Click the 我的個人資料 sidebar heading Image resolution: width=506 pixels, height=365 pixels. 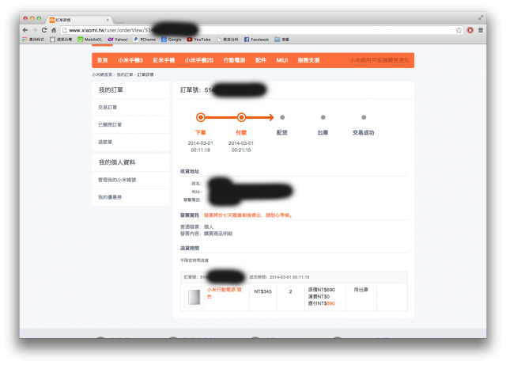117,162
